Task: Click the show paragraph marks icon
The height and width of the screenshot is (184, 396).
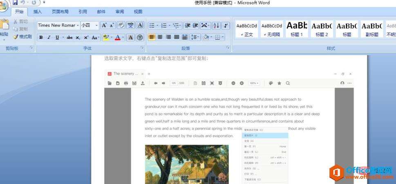Action: click(x=226, y=25)
